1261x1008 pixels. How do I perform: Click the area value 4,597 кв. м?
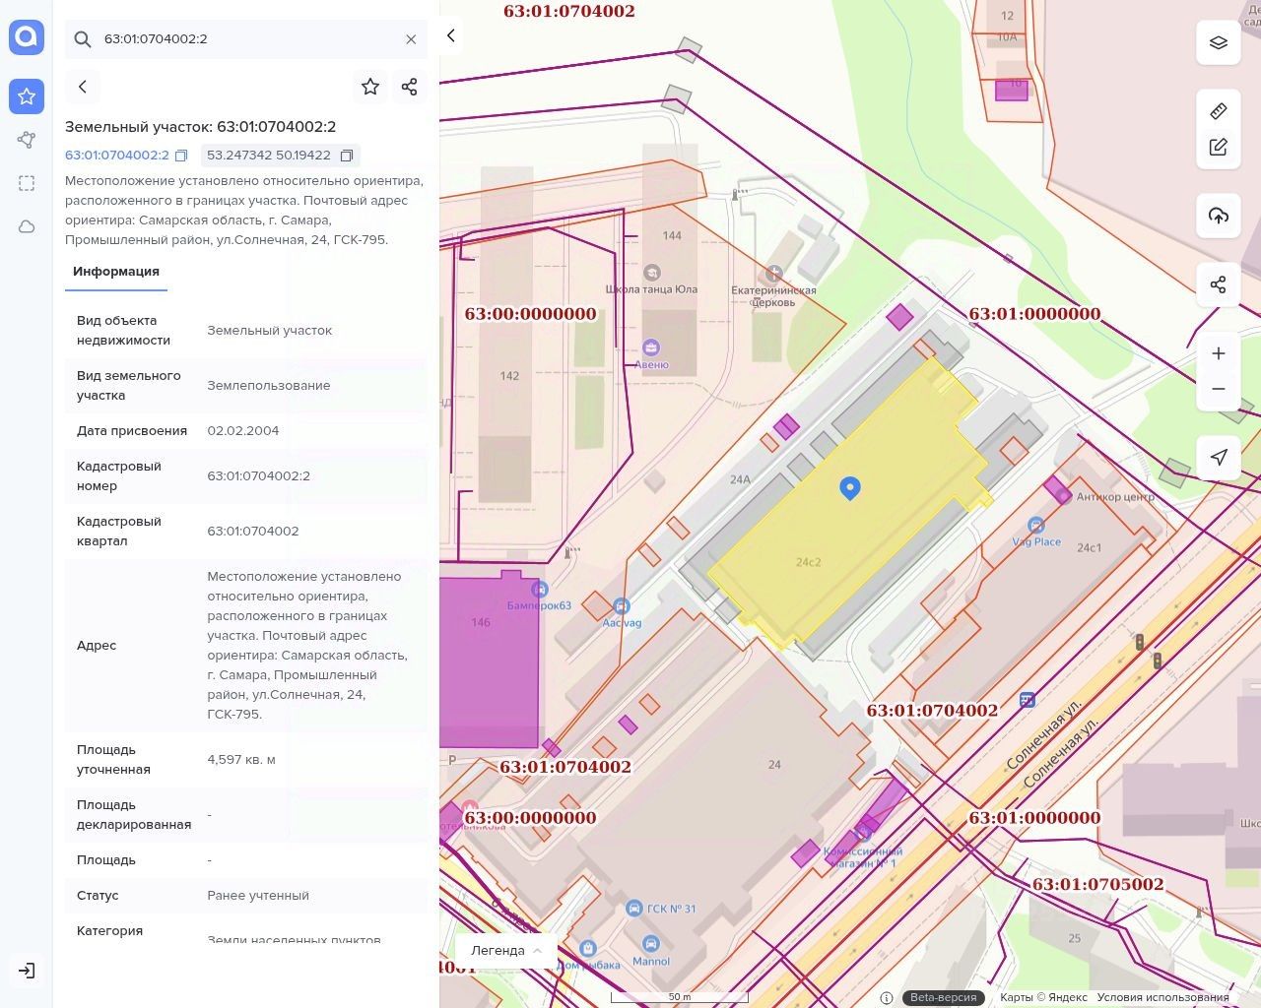click(241, 760)
